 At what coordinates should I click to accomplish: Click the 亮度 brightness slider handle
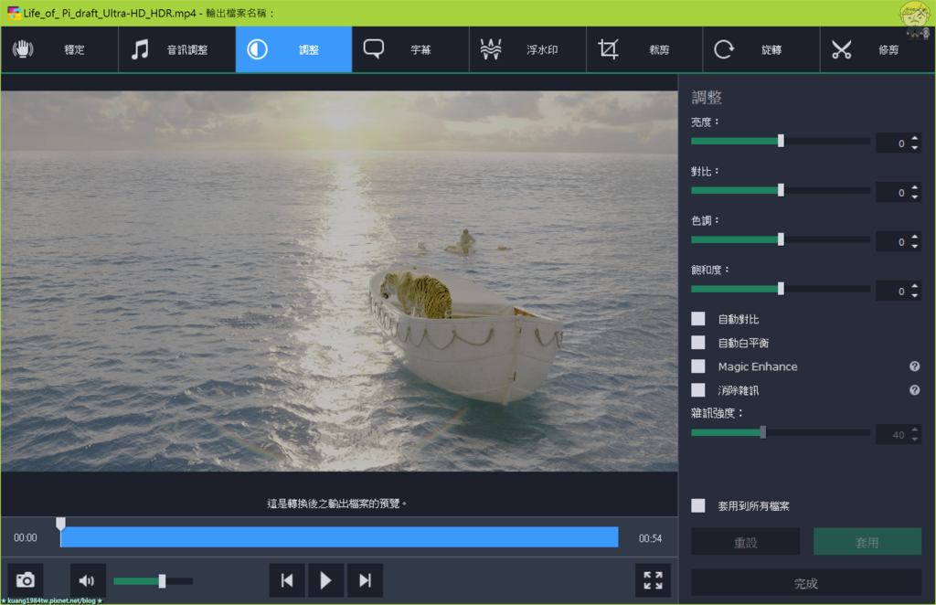point(781,141)
